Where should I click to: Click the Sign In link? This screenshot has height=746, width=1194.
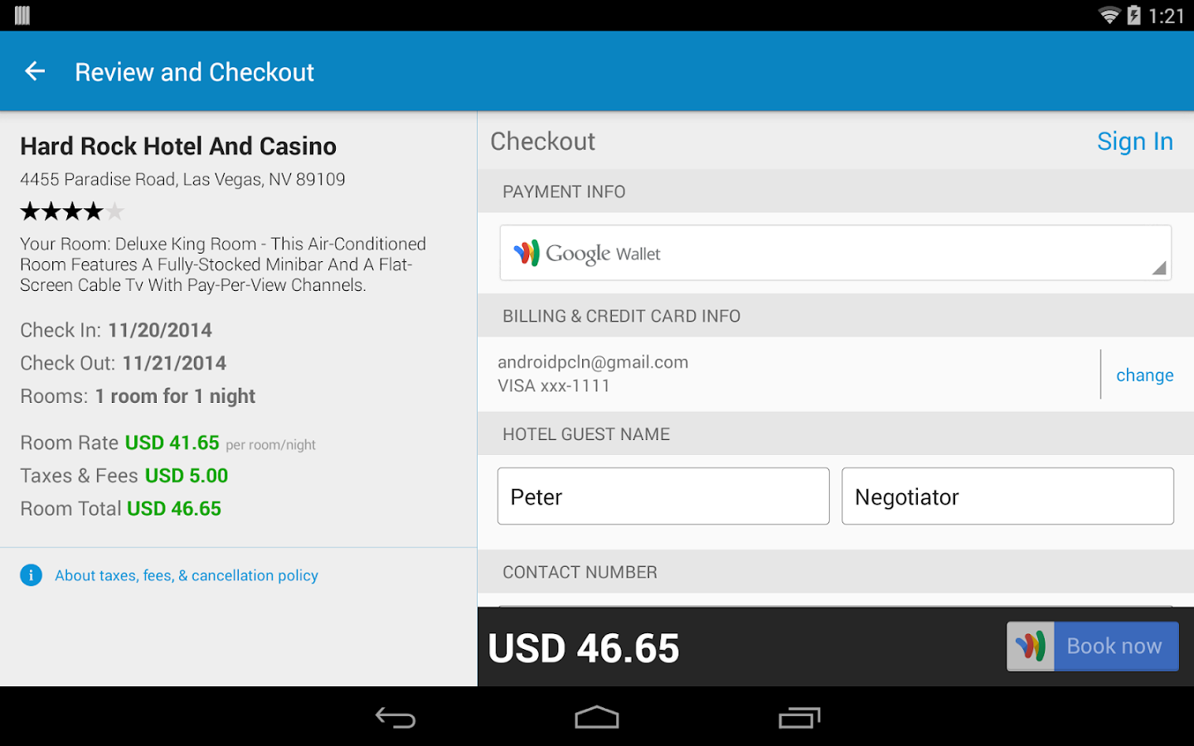[1134, 142]
